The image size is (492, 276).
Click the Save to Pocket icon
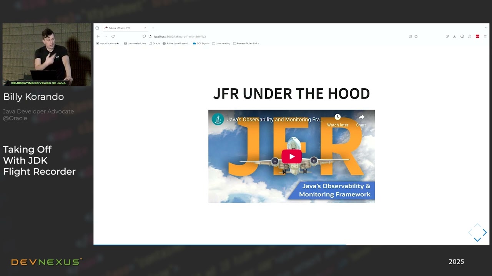(447, 36)
